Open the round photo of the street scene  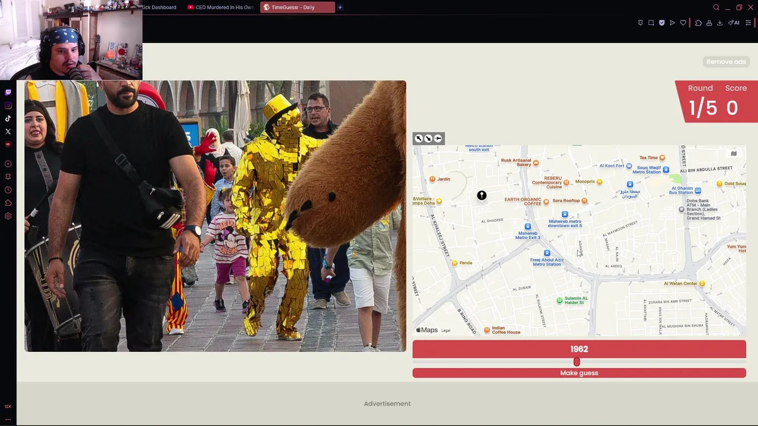[215, 216]
